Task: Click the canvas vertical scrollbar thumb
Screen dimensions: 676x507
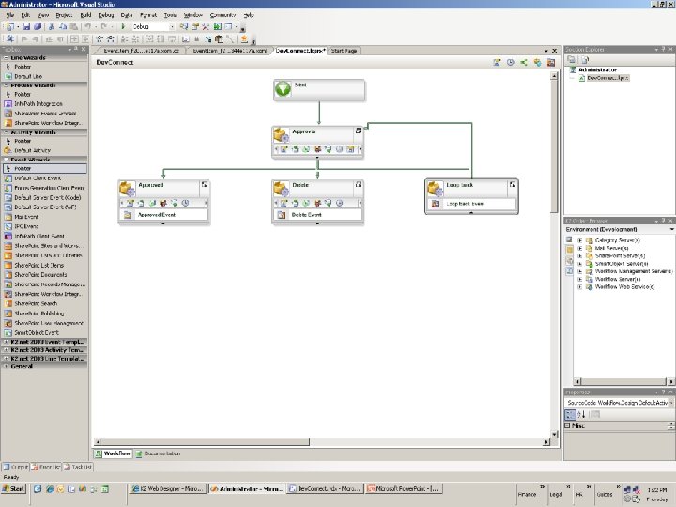Action: click(554, 146)
